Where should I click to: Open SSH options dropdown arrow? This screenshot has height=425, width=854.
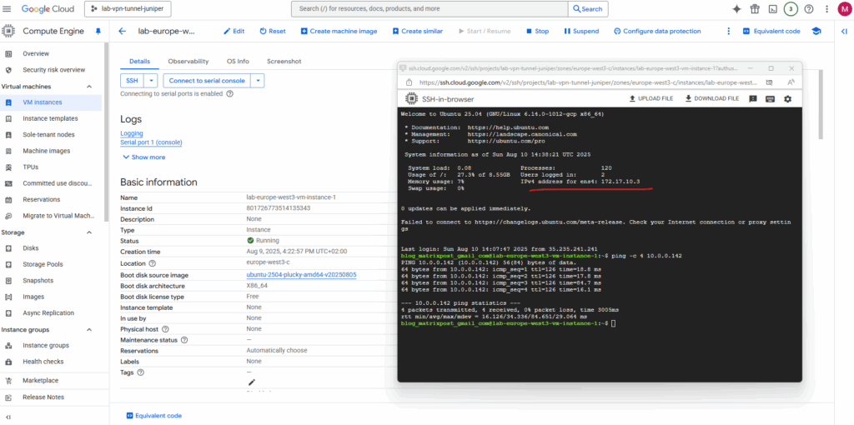[x=152, y=81]
